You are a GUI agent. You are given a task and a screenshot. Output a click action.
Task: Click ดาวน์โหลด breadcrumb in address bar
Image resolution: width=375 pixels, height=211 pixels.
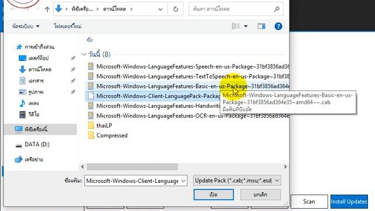(x=114, y=9)
